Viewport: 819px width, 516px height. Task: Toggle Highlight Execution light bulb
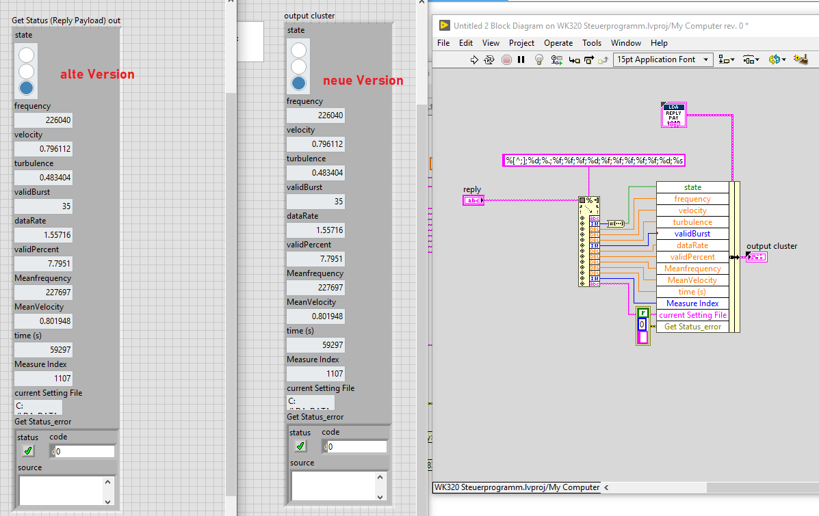coord(538,60)
